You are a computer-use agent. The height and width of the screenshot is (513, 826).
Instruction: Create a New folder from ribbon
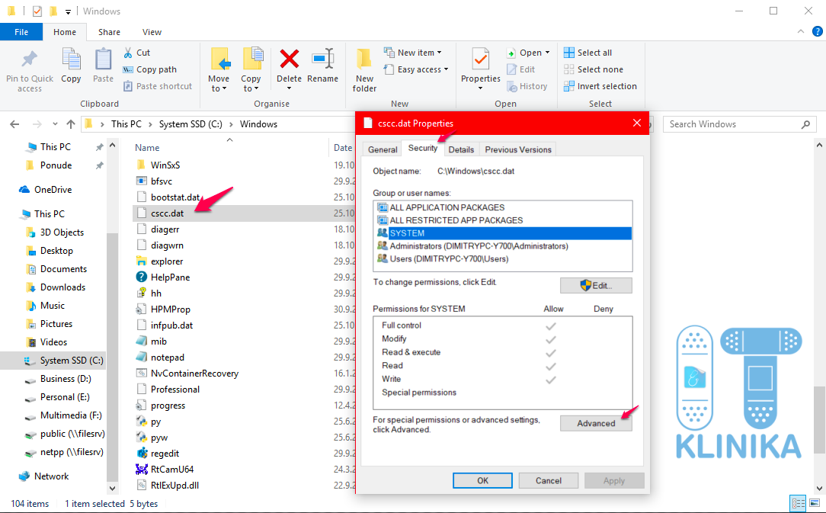[x=364, y=69]
